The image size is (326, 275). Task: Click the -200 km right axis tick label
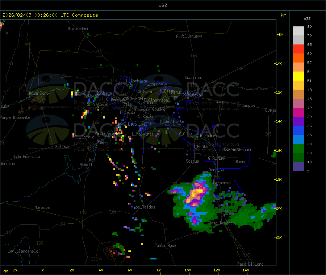pos(278,208)
